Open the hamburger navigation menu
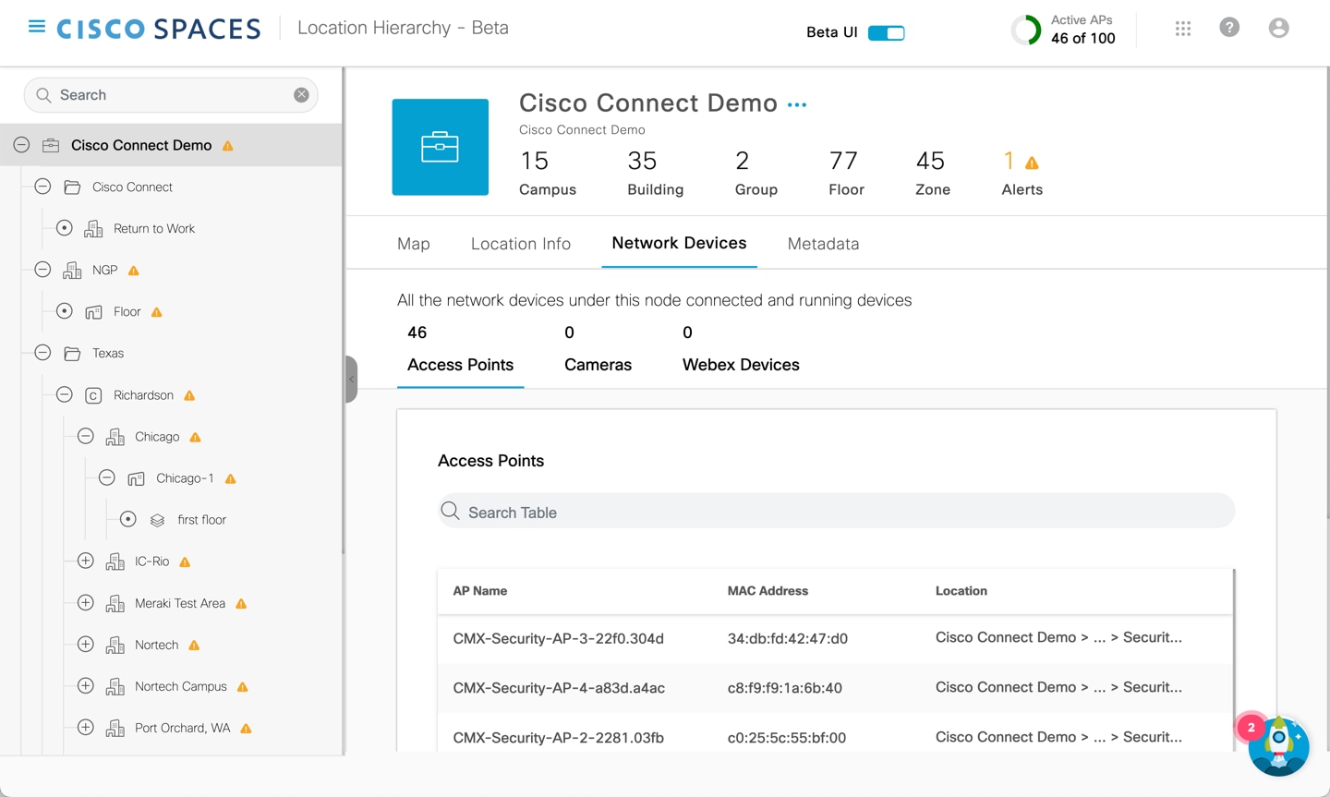The height and width of the screenshot is (797, 1330). click(x=37, y=27)
